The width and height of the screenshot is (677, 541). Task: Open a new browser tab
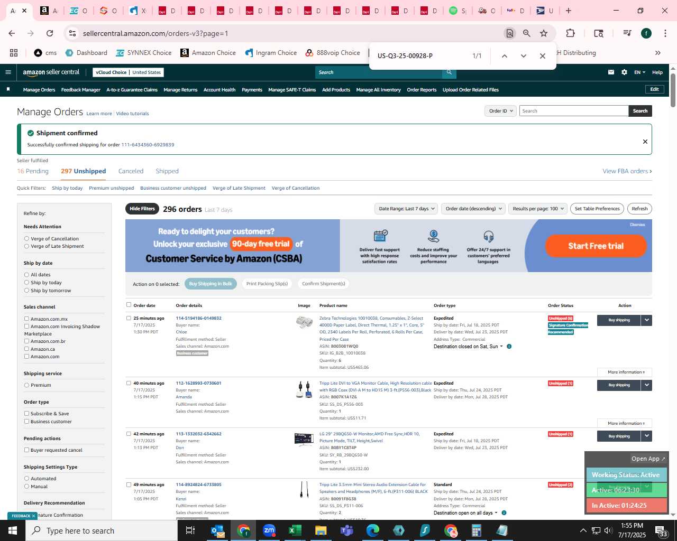click(569, 11)
